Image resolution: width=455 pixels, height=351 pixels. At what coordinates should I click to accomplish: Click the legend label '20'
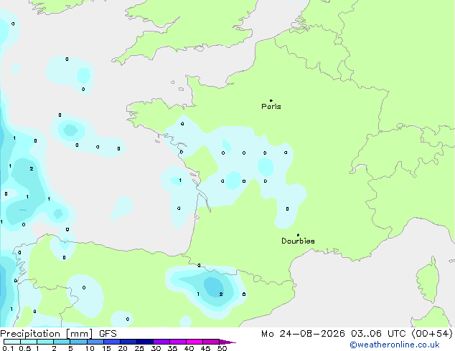[x=123, y=348]
